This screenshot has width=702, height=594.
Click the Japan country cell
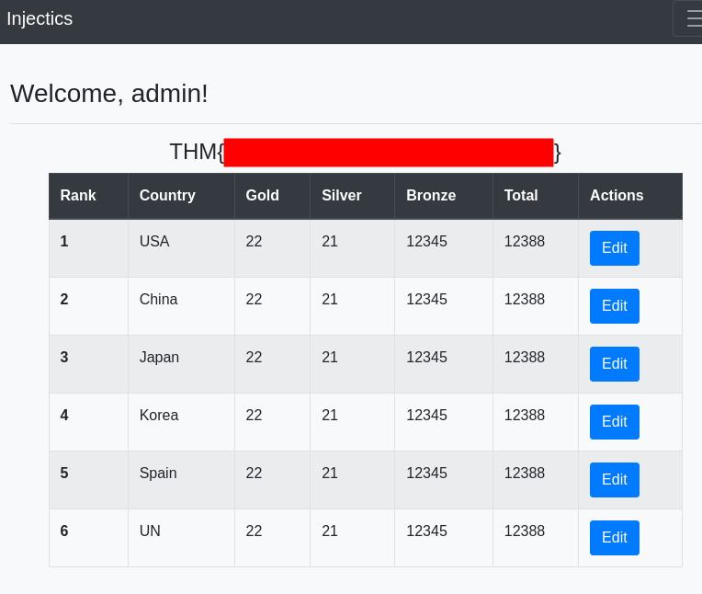click(159, 358)
